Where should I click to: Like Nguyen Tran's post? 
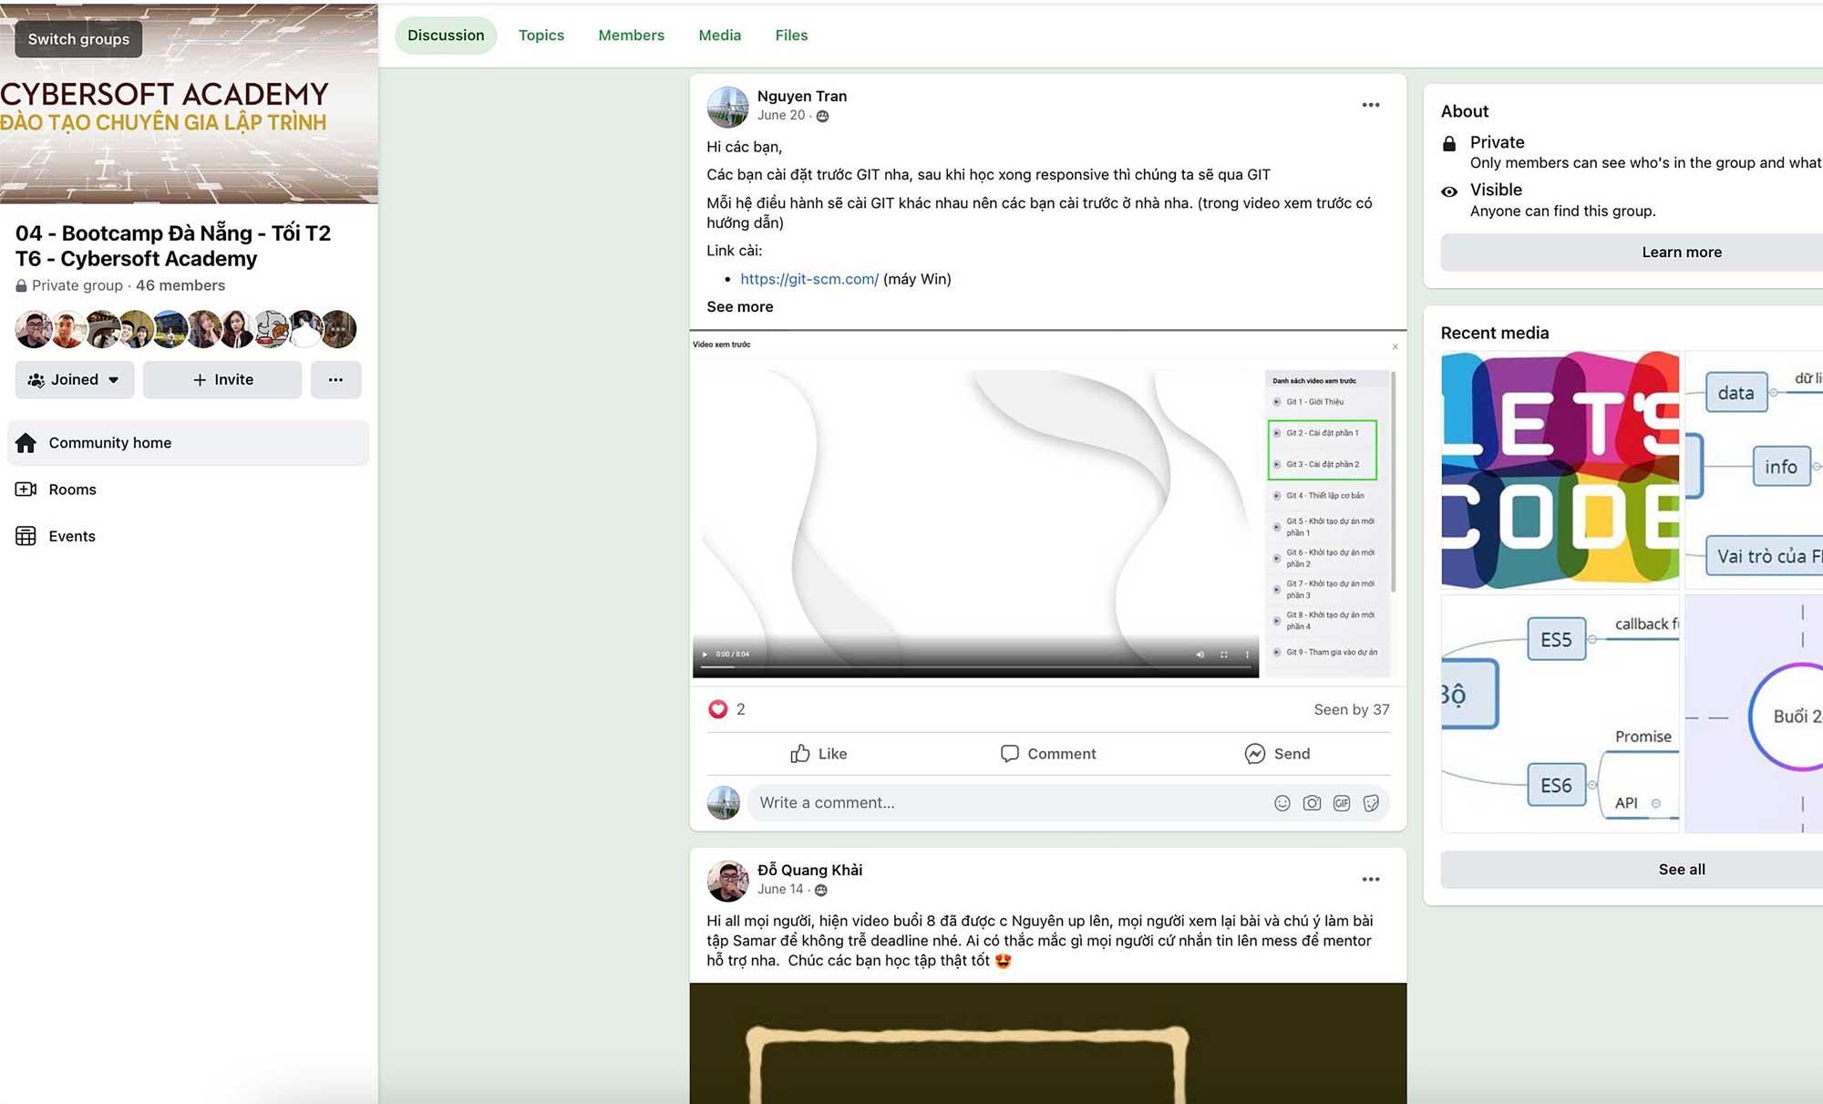point(819,754)
